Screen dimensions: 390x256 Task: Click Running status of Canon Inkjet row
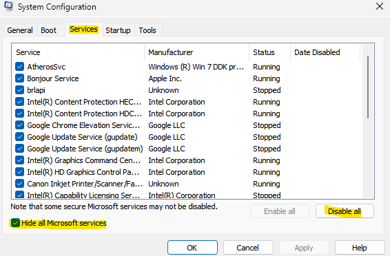(267, 184)
